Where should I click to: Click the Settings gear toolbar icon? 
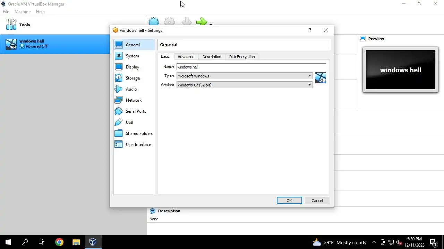[169, 21]
